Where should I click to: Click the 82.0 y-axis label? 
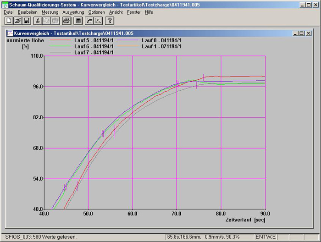(38, 117)
